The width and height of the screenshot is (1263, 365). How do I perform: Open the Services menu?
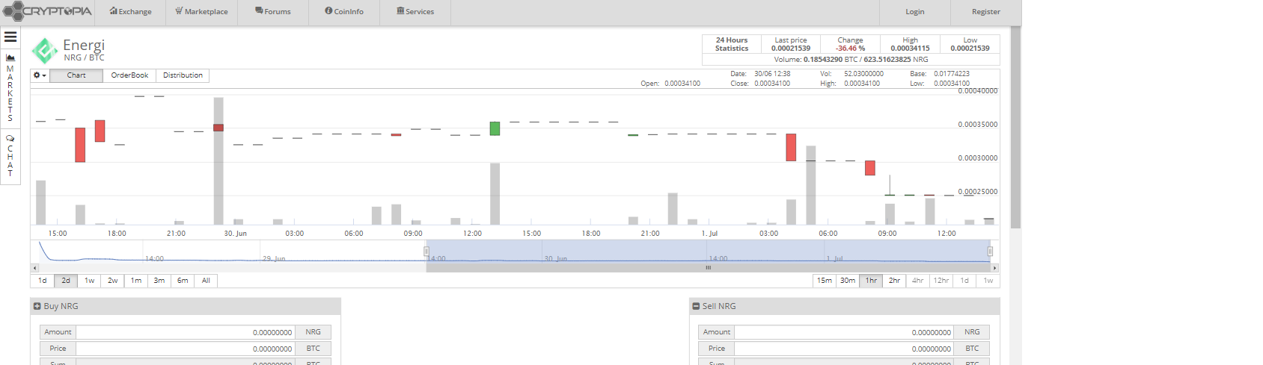(415, 12)
